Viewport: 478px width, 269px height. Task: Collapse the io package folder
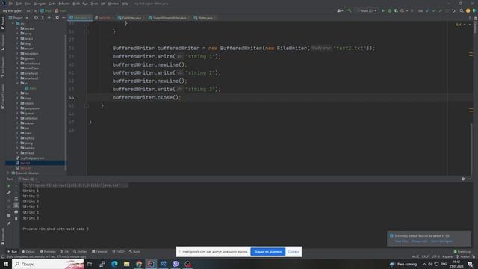[17, 83]
